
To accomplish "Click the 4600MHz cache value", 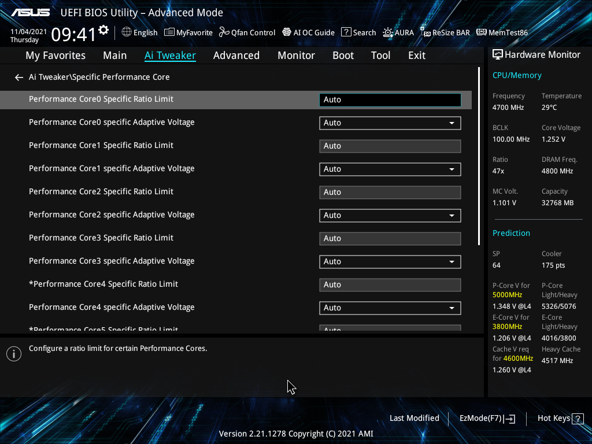I will (518, 358).
